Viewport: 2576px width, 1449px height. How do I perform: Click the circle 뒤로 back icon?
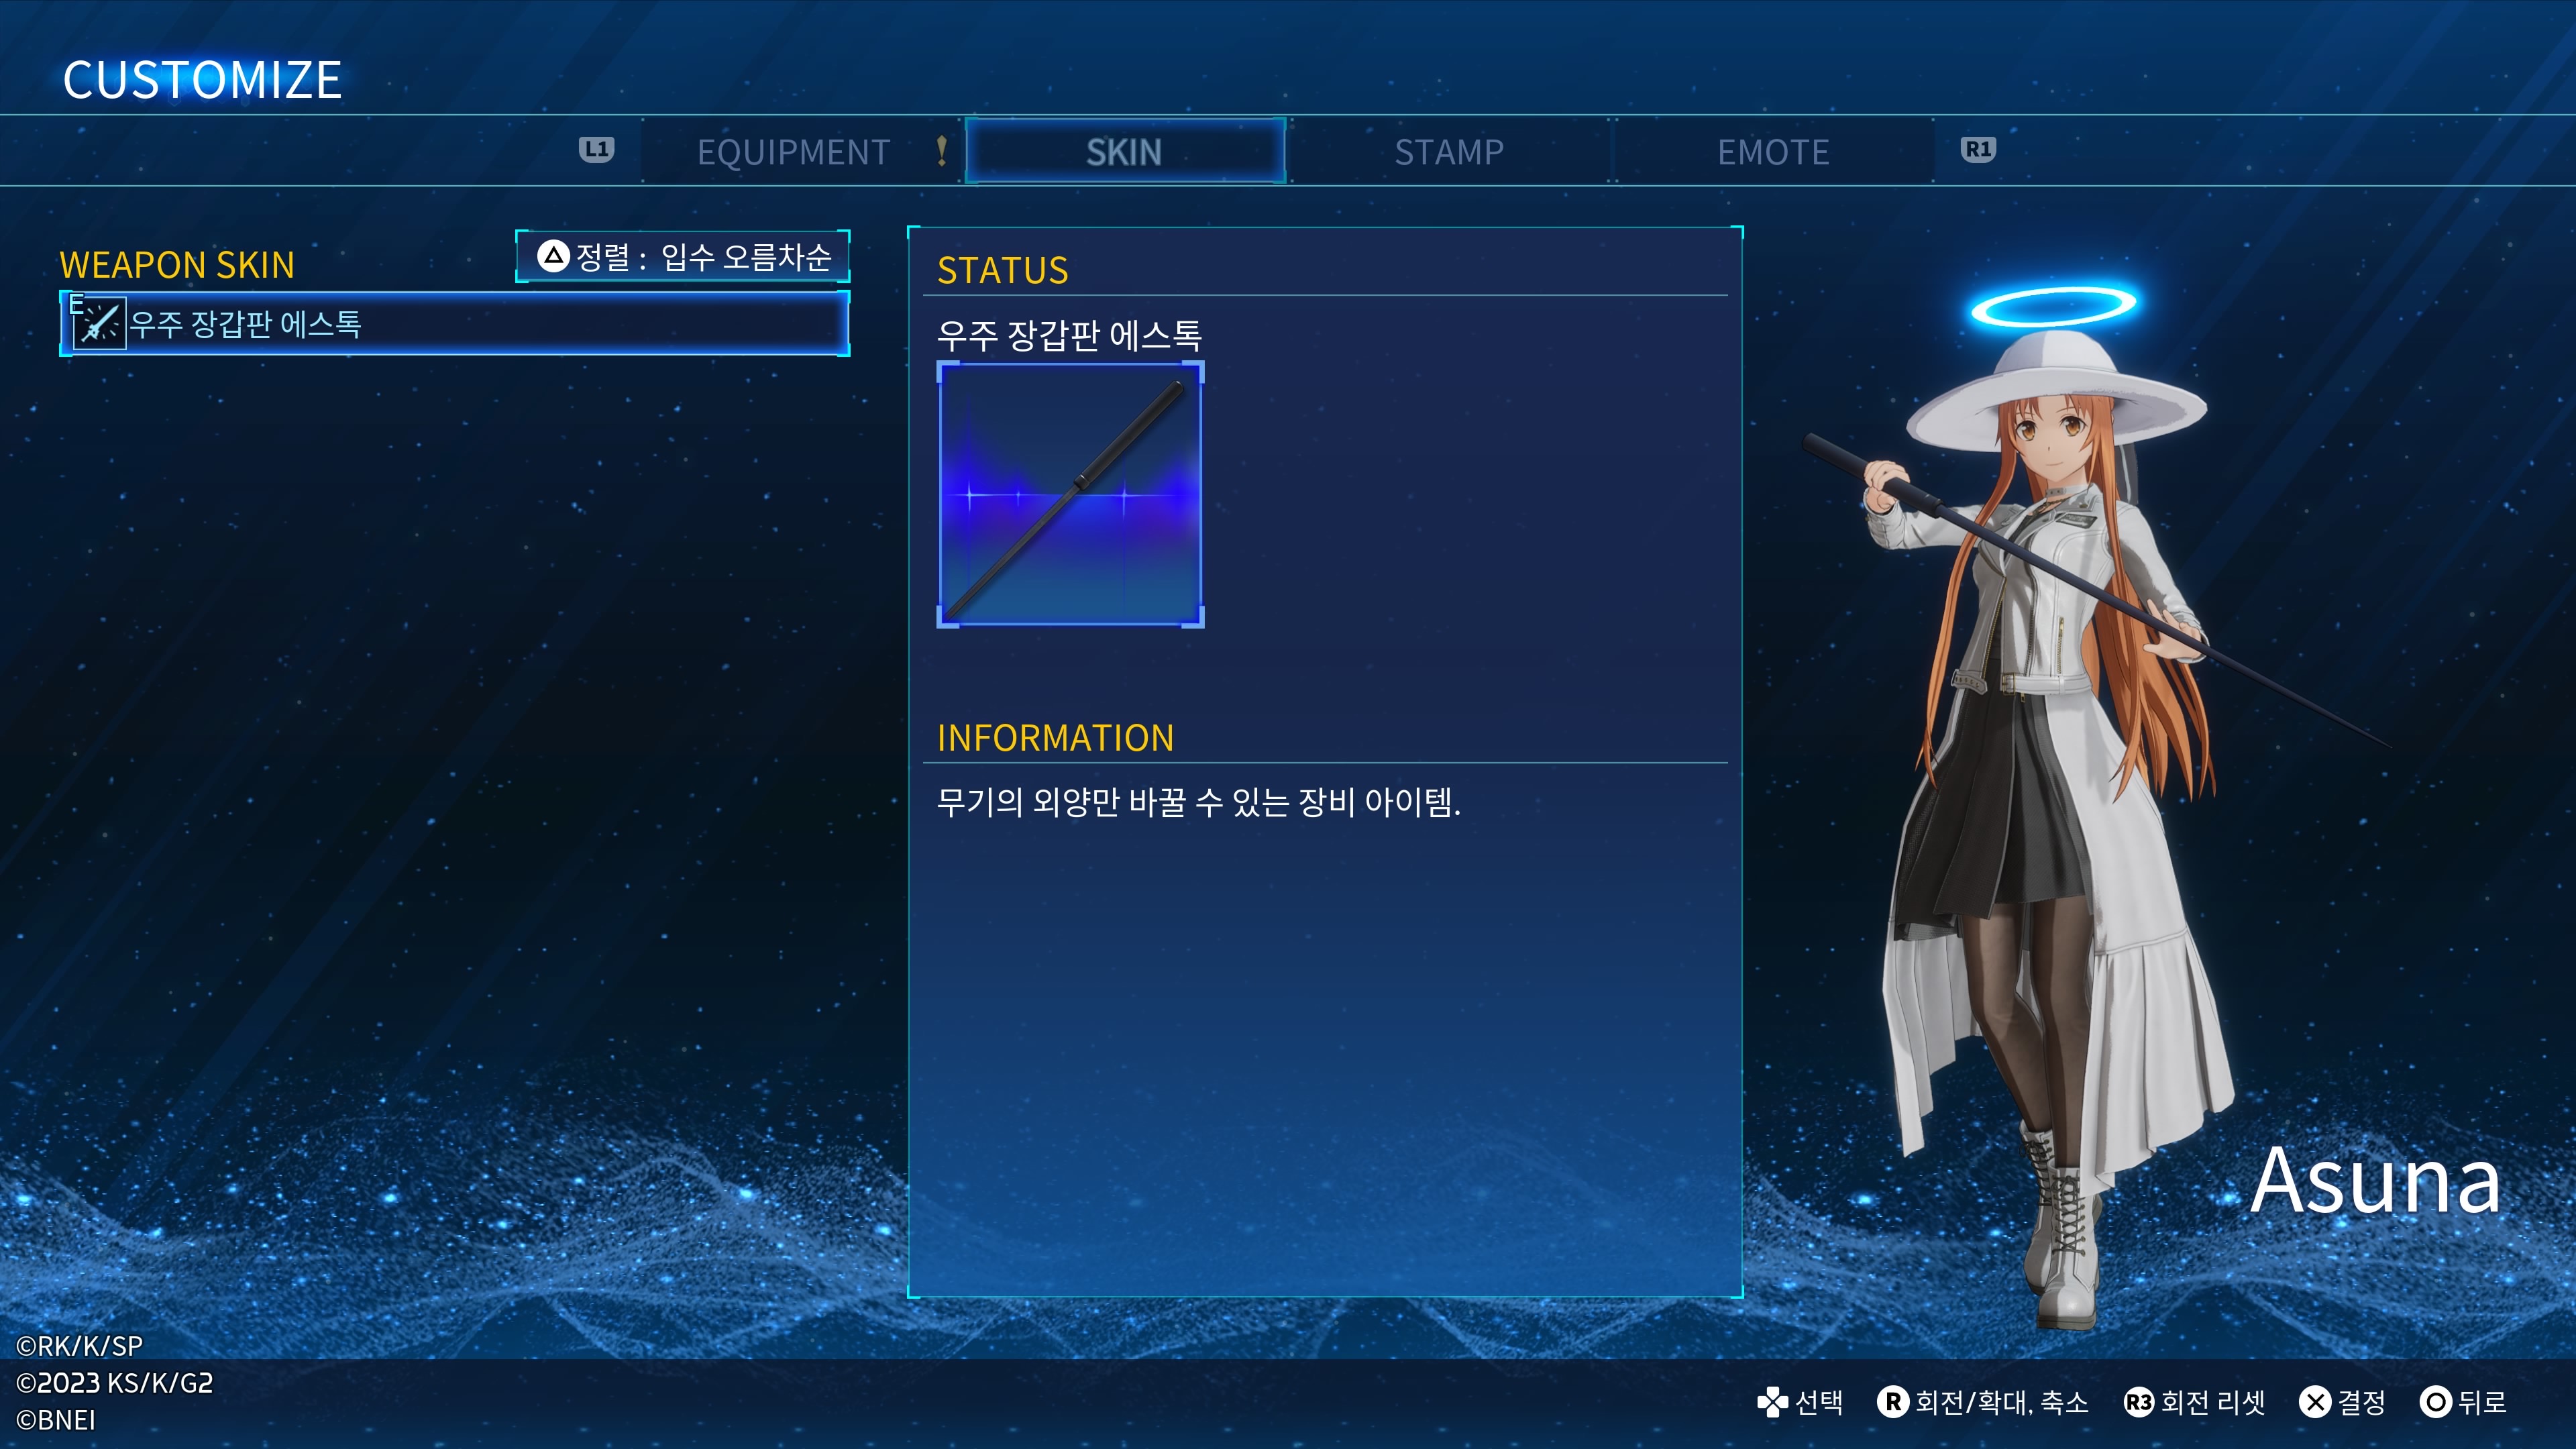click(x=2436, y=1402)
